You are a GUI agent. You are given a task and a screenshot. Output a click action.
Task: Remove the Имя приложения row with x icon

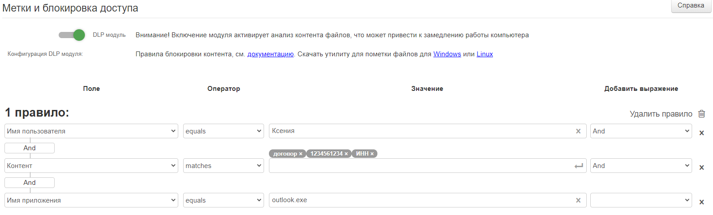coord(701,202)
